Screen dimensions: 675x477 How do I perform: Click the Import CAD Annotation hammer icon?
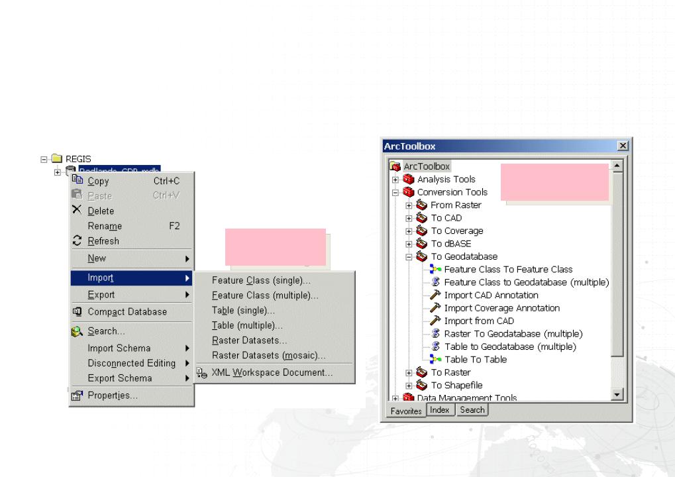pyautogui.click(x=435, y=295)
